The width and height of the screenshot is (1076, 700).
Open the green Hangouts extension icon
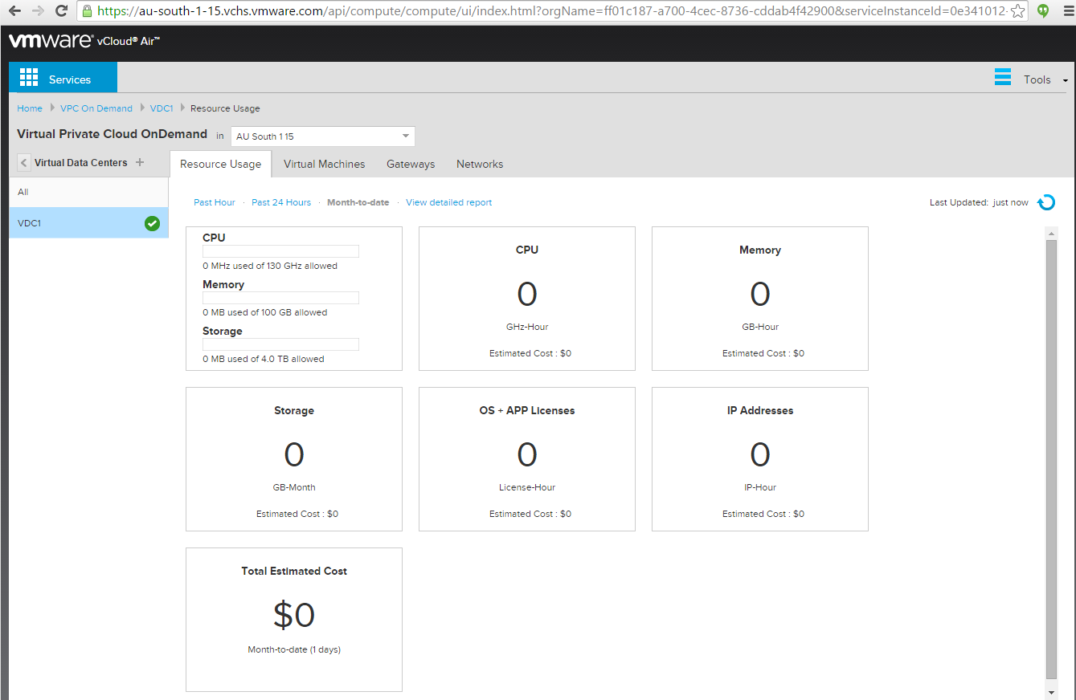(x=1044, y=11)
